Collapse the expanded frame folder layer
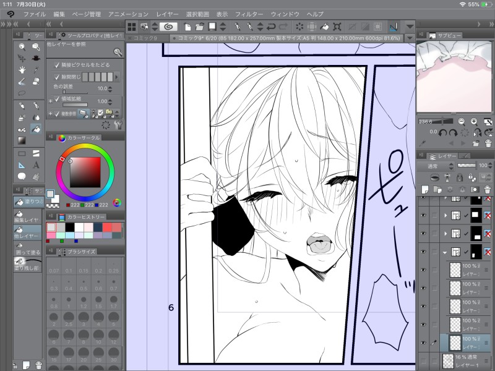This screenshot has height=371, width=495. coord(445,252)
